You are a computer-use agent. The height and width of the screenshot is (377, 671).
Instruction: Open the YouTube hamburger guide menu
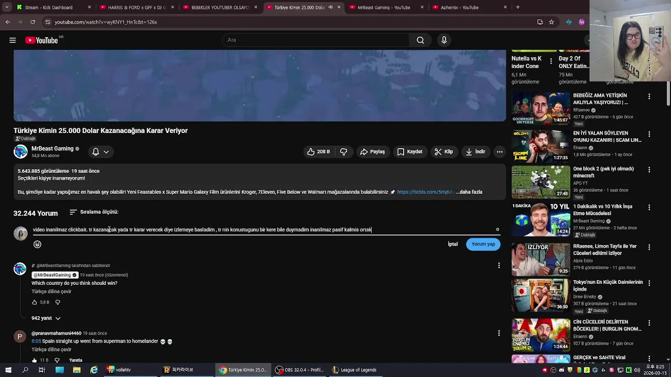[x=13, y=40]
